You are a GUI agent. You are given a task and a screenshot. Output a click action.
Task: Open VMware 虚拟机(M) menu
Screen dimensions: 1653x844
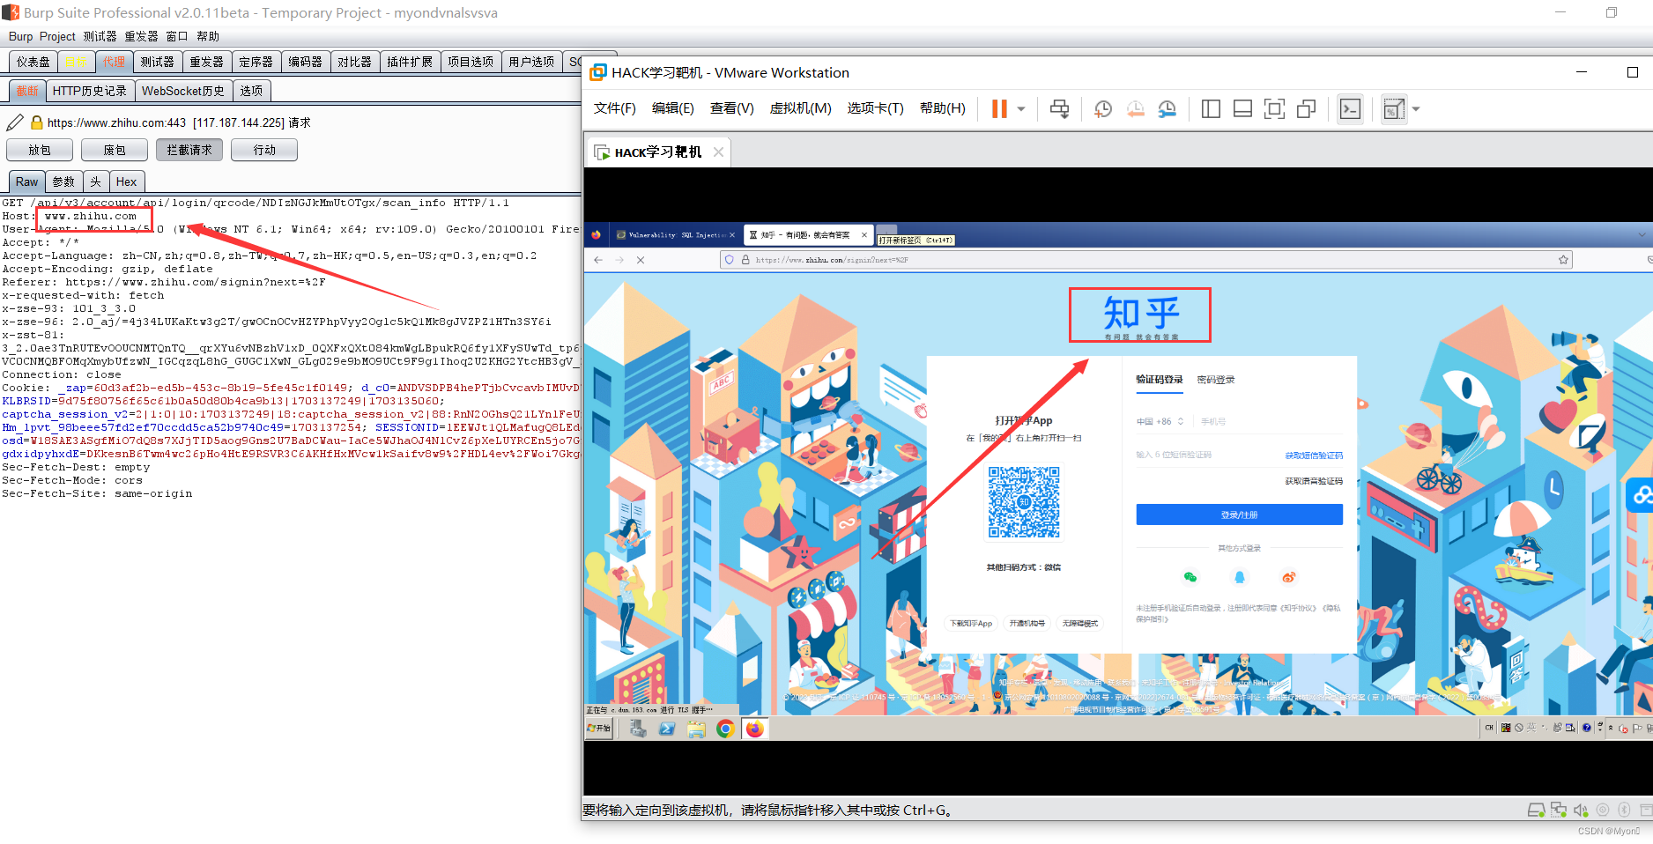click(x=800, y=107)
